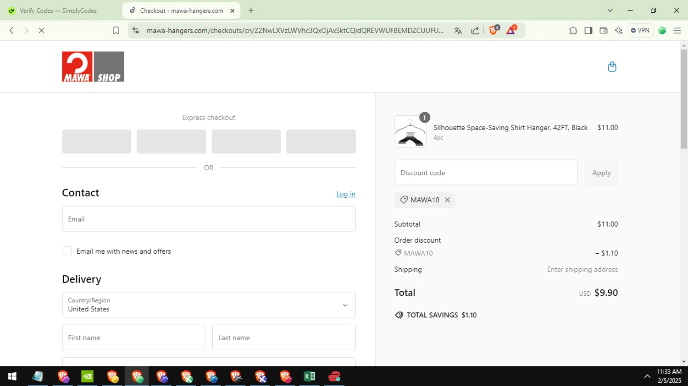Share this page via share icon
The image size is (688, 386).
pyautogui.click(x=475, y=31)
